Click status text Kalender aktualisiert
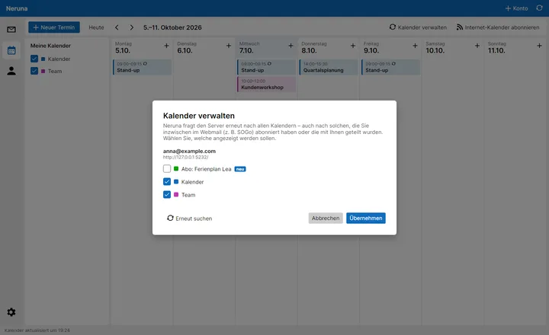The image size is (549, 335). 37,330
